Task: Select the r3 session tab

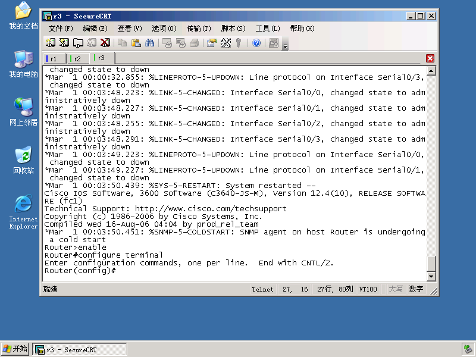Action: 102,58
